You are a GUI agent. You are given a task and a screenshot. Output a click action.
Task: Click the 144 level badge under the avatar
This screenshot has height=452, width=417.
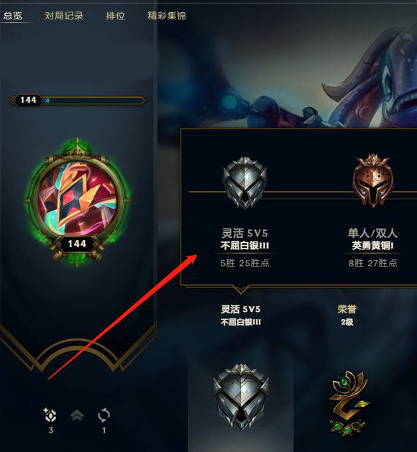pyautogui.click(x=77, y=244)
